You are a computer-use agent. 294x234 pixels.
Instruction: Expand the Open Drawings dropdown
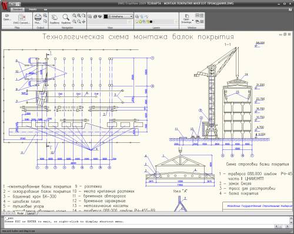[193, 20]
